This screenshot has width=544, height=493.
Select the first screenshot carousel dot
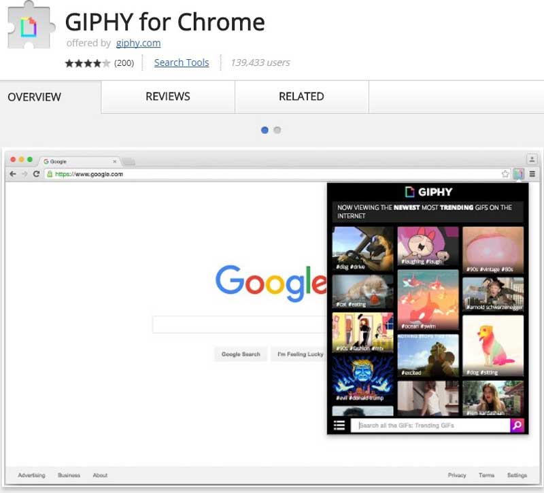[x=265, y=130]
